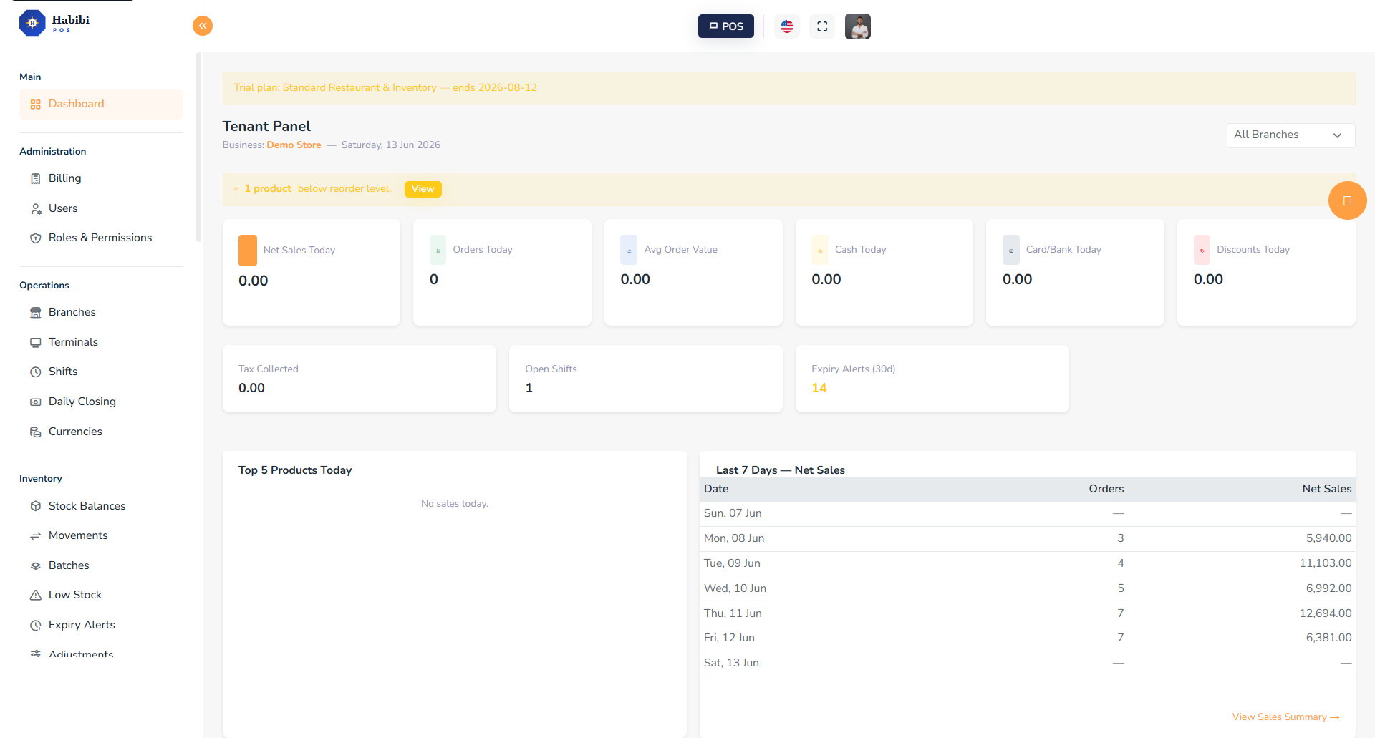Click the Date column header

(x=716, y=489)
